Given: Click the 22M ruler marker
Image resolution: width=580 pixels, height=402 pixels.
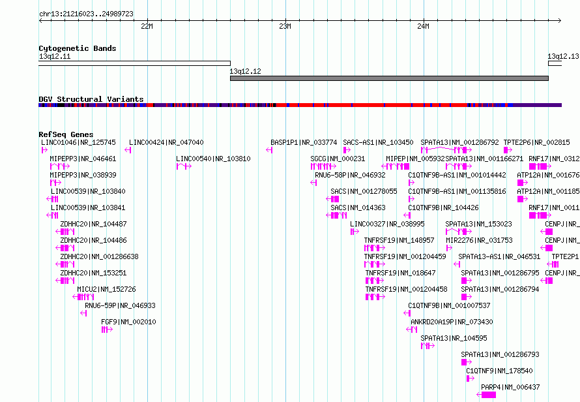Looking at the screenshot, I should pyautogui.click(x=147, y=26).
